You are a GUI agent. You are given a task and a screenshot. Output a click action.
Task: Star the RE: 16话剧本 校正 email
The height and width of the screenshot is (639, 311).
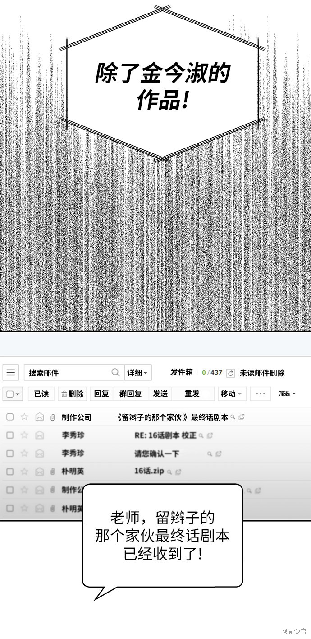24,435
